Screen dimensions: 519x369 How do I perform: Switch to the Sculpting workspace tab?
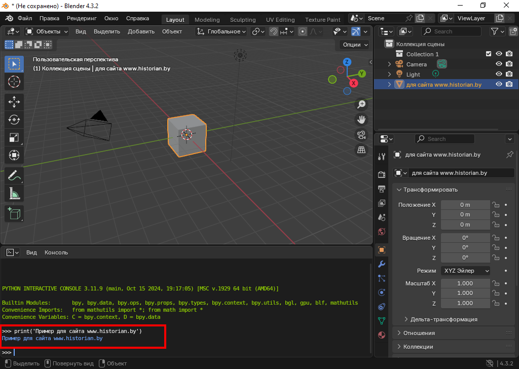coord(243,20)
